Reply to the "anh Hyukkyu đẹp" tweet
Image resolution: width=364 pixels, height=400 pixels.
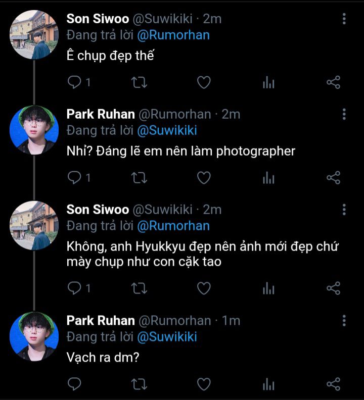75,288
